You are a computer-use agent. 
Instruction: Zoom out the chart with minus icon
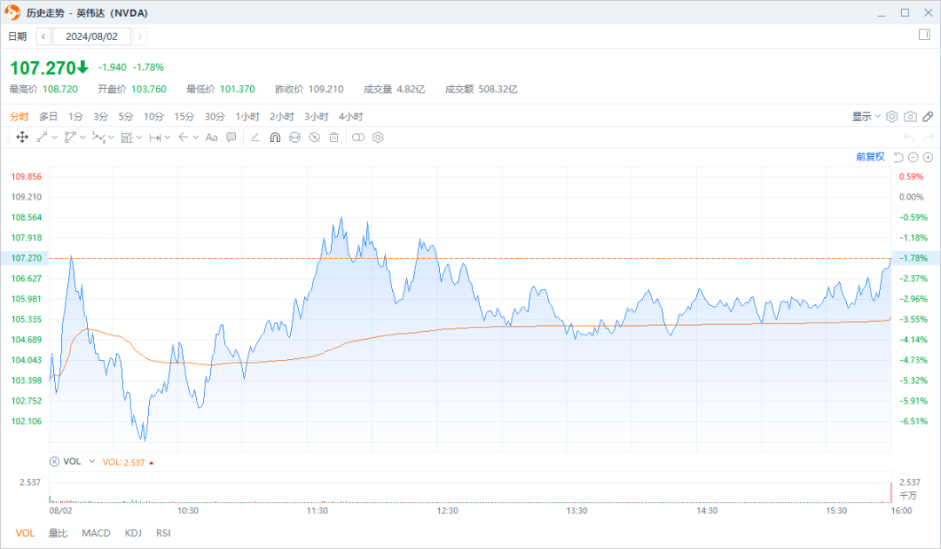913,157
